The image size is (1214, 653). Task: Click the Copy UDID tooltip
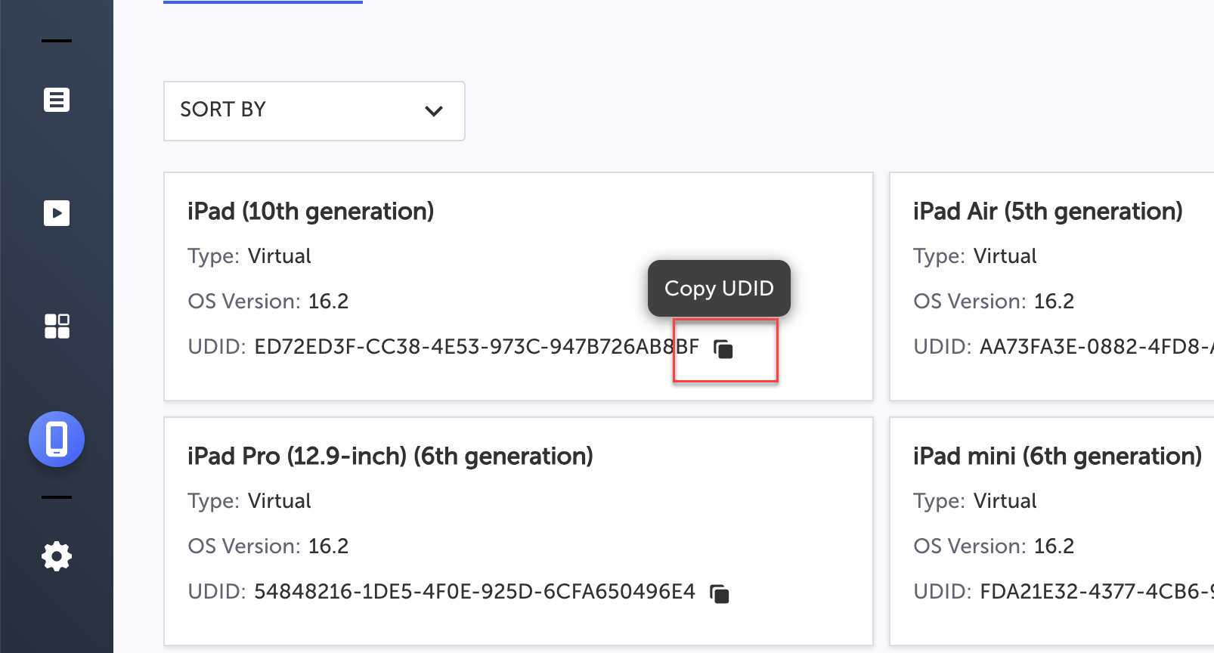pos(719,289)
